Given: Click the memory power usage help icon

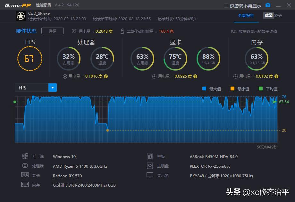Looking at the screenshot, I should click(x=276, y=76).
